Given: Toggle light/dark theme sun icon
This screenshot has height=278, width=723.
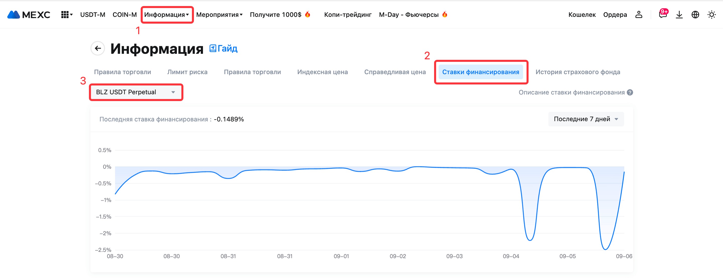Looking at the screenshot, I should (x=711, y=15).
